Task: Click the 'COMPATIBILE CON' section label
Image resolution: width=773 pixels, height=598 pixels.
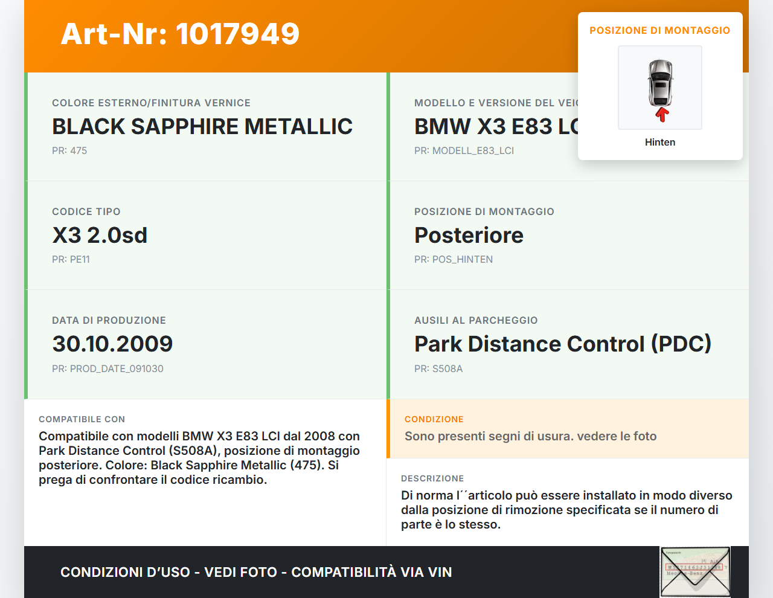Action: [82, 419]
